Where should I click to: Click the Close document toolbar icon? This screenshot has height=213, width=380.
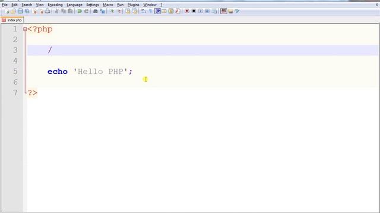tap(34, 11)
